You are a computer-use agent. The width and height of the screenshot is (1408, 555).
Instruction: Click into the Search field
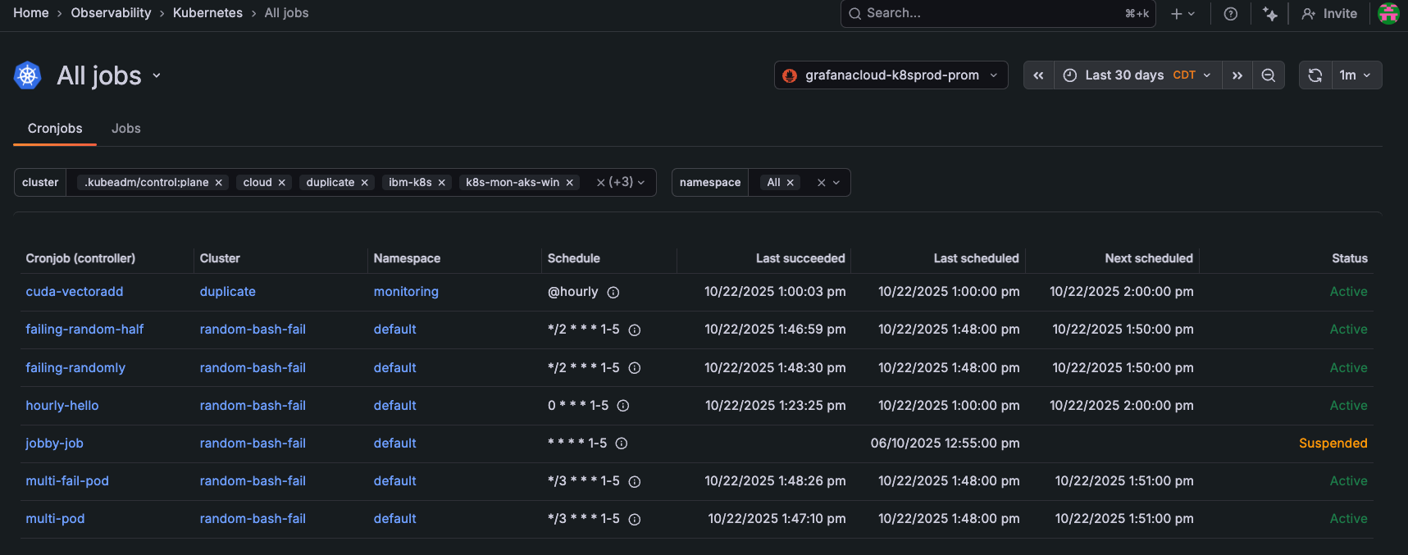[x=984, y=14]
